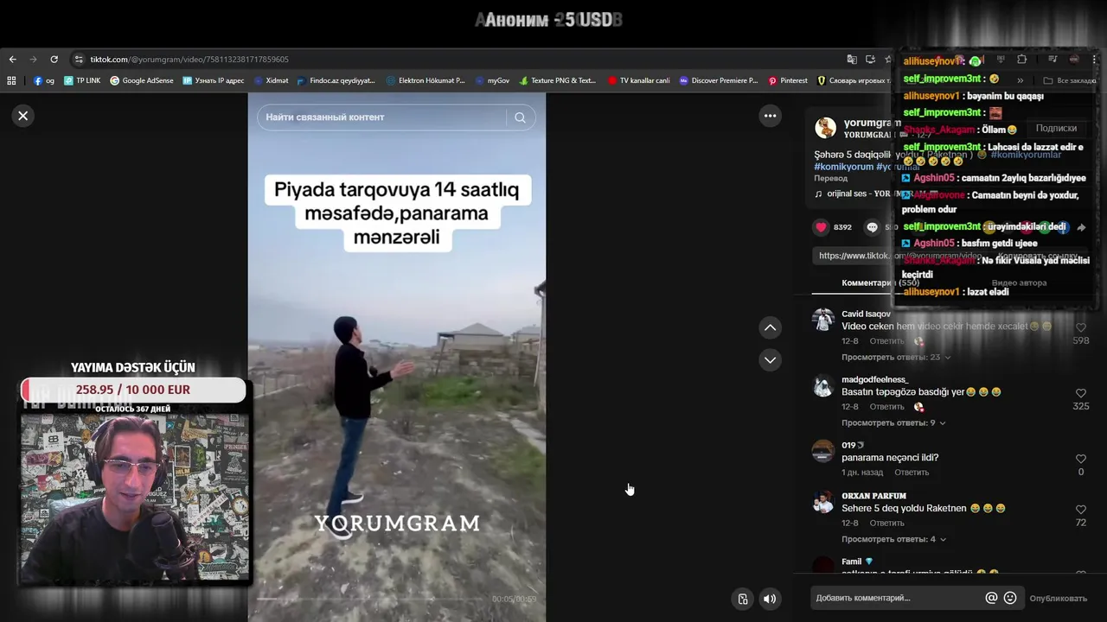1107x622 pixels.
Task: Open the Elektron Hökumət bookmark
Action: [x=426, y=80]
